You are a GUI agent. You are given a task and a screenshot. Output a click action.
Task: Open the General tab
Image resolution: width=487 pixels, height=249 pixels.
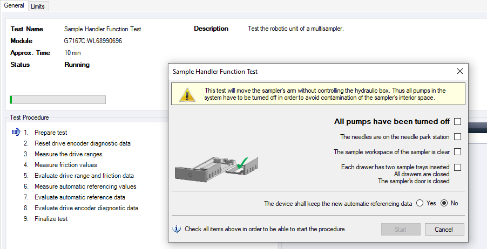pos(14,5)
